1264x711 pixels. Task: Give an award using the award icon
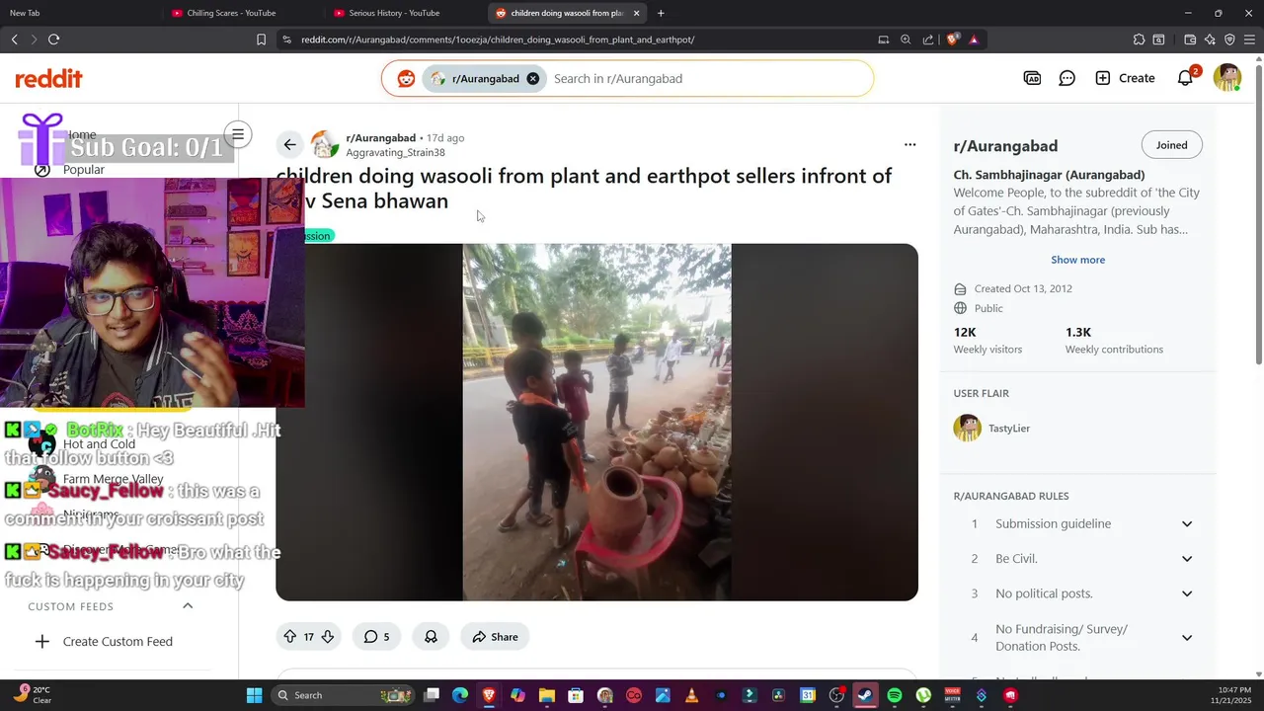point(431,637)
